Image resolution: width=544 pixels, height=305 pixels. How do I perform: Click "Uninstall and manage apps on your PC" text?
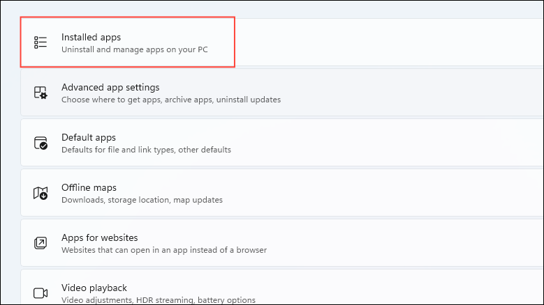[x=135, y=49]
